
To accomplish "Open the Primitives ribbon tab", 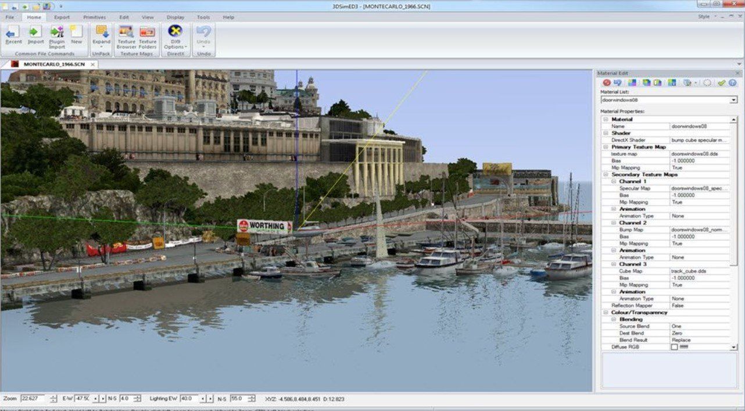I will [x=94, y=17].
